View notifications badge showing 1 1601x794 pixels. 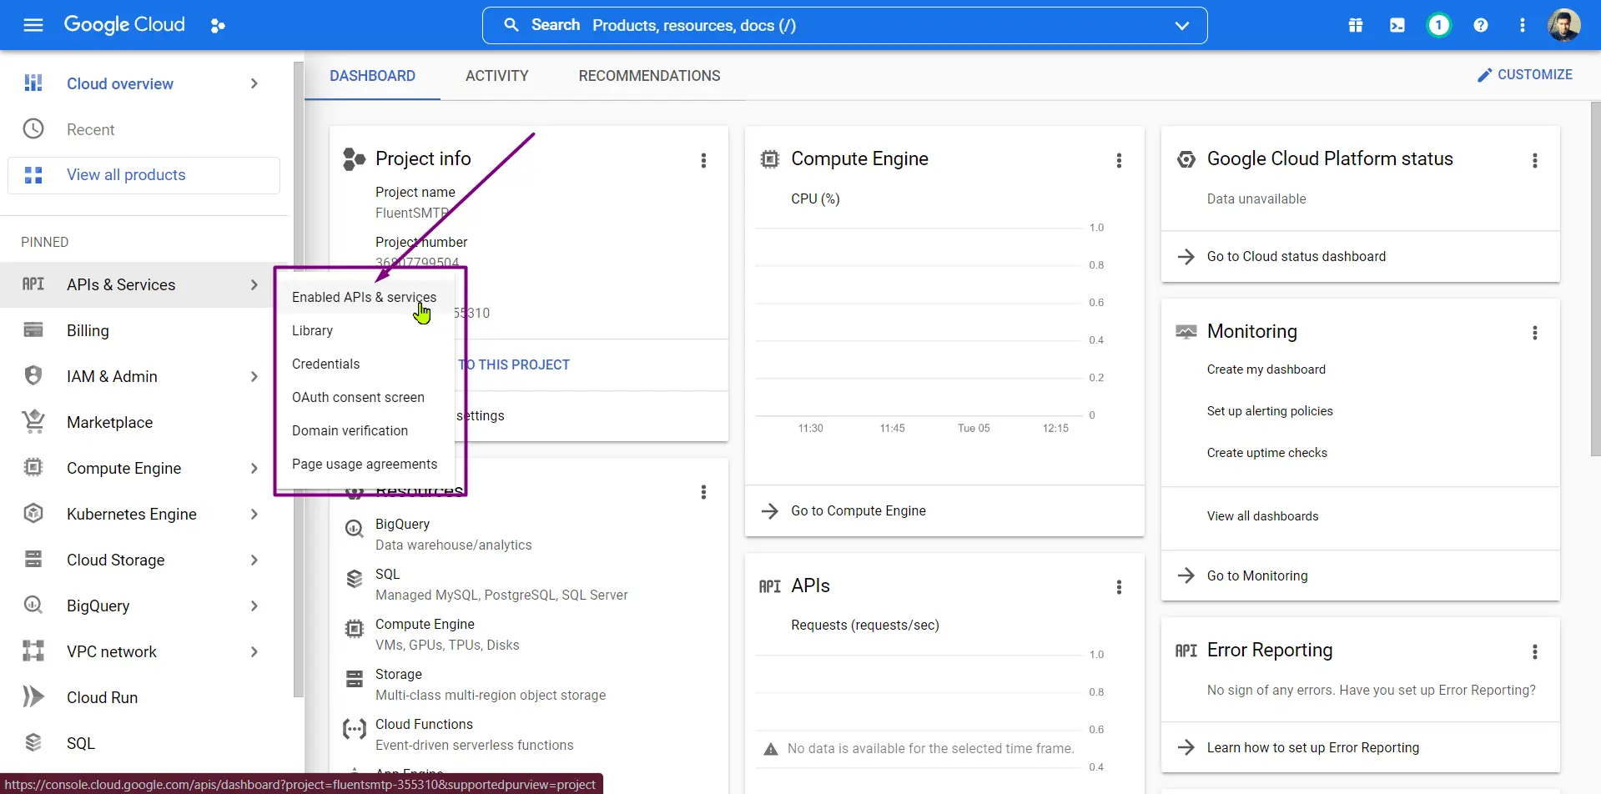click(x=1438, y=26)
